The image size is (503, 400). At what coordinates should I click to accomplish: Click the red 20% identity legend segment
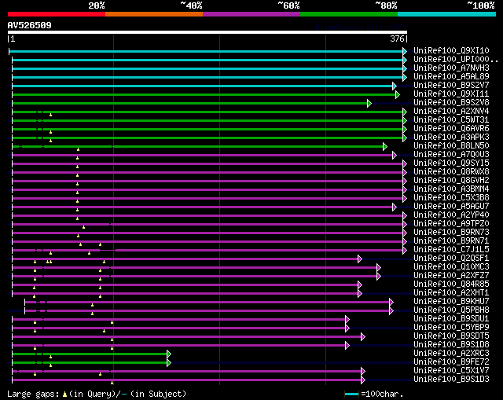[x=57, y=14]
